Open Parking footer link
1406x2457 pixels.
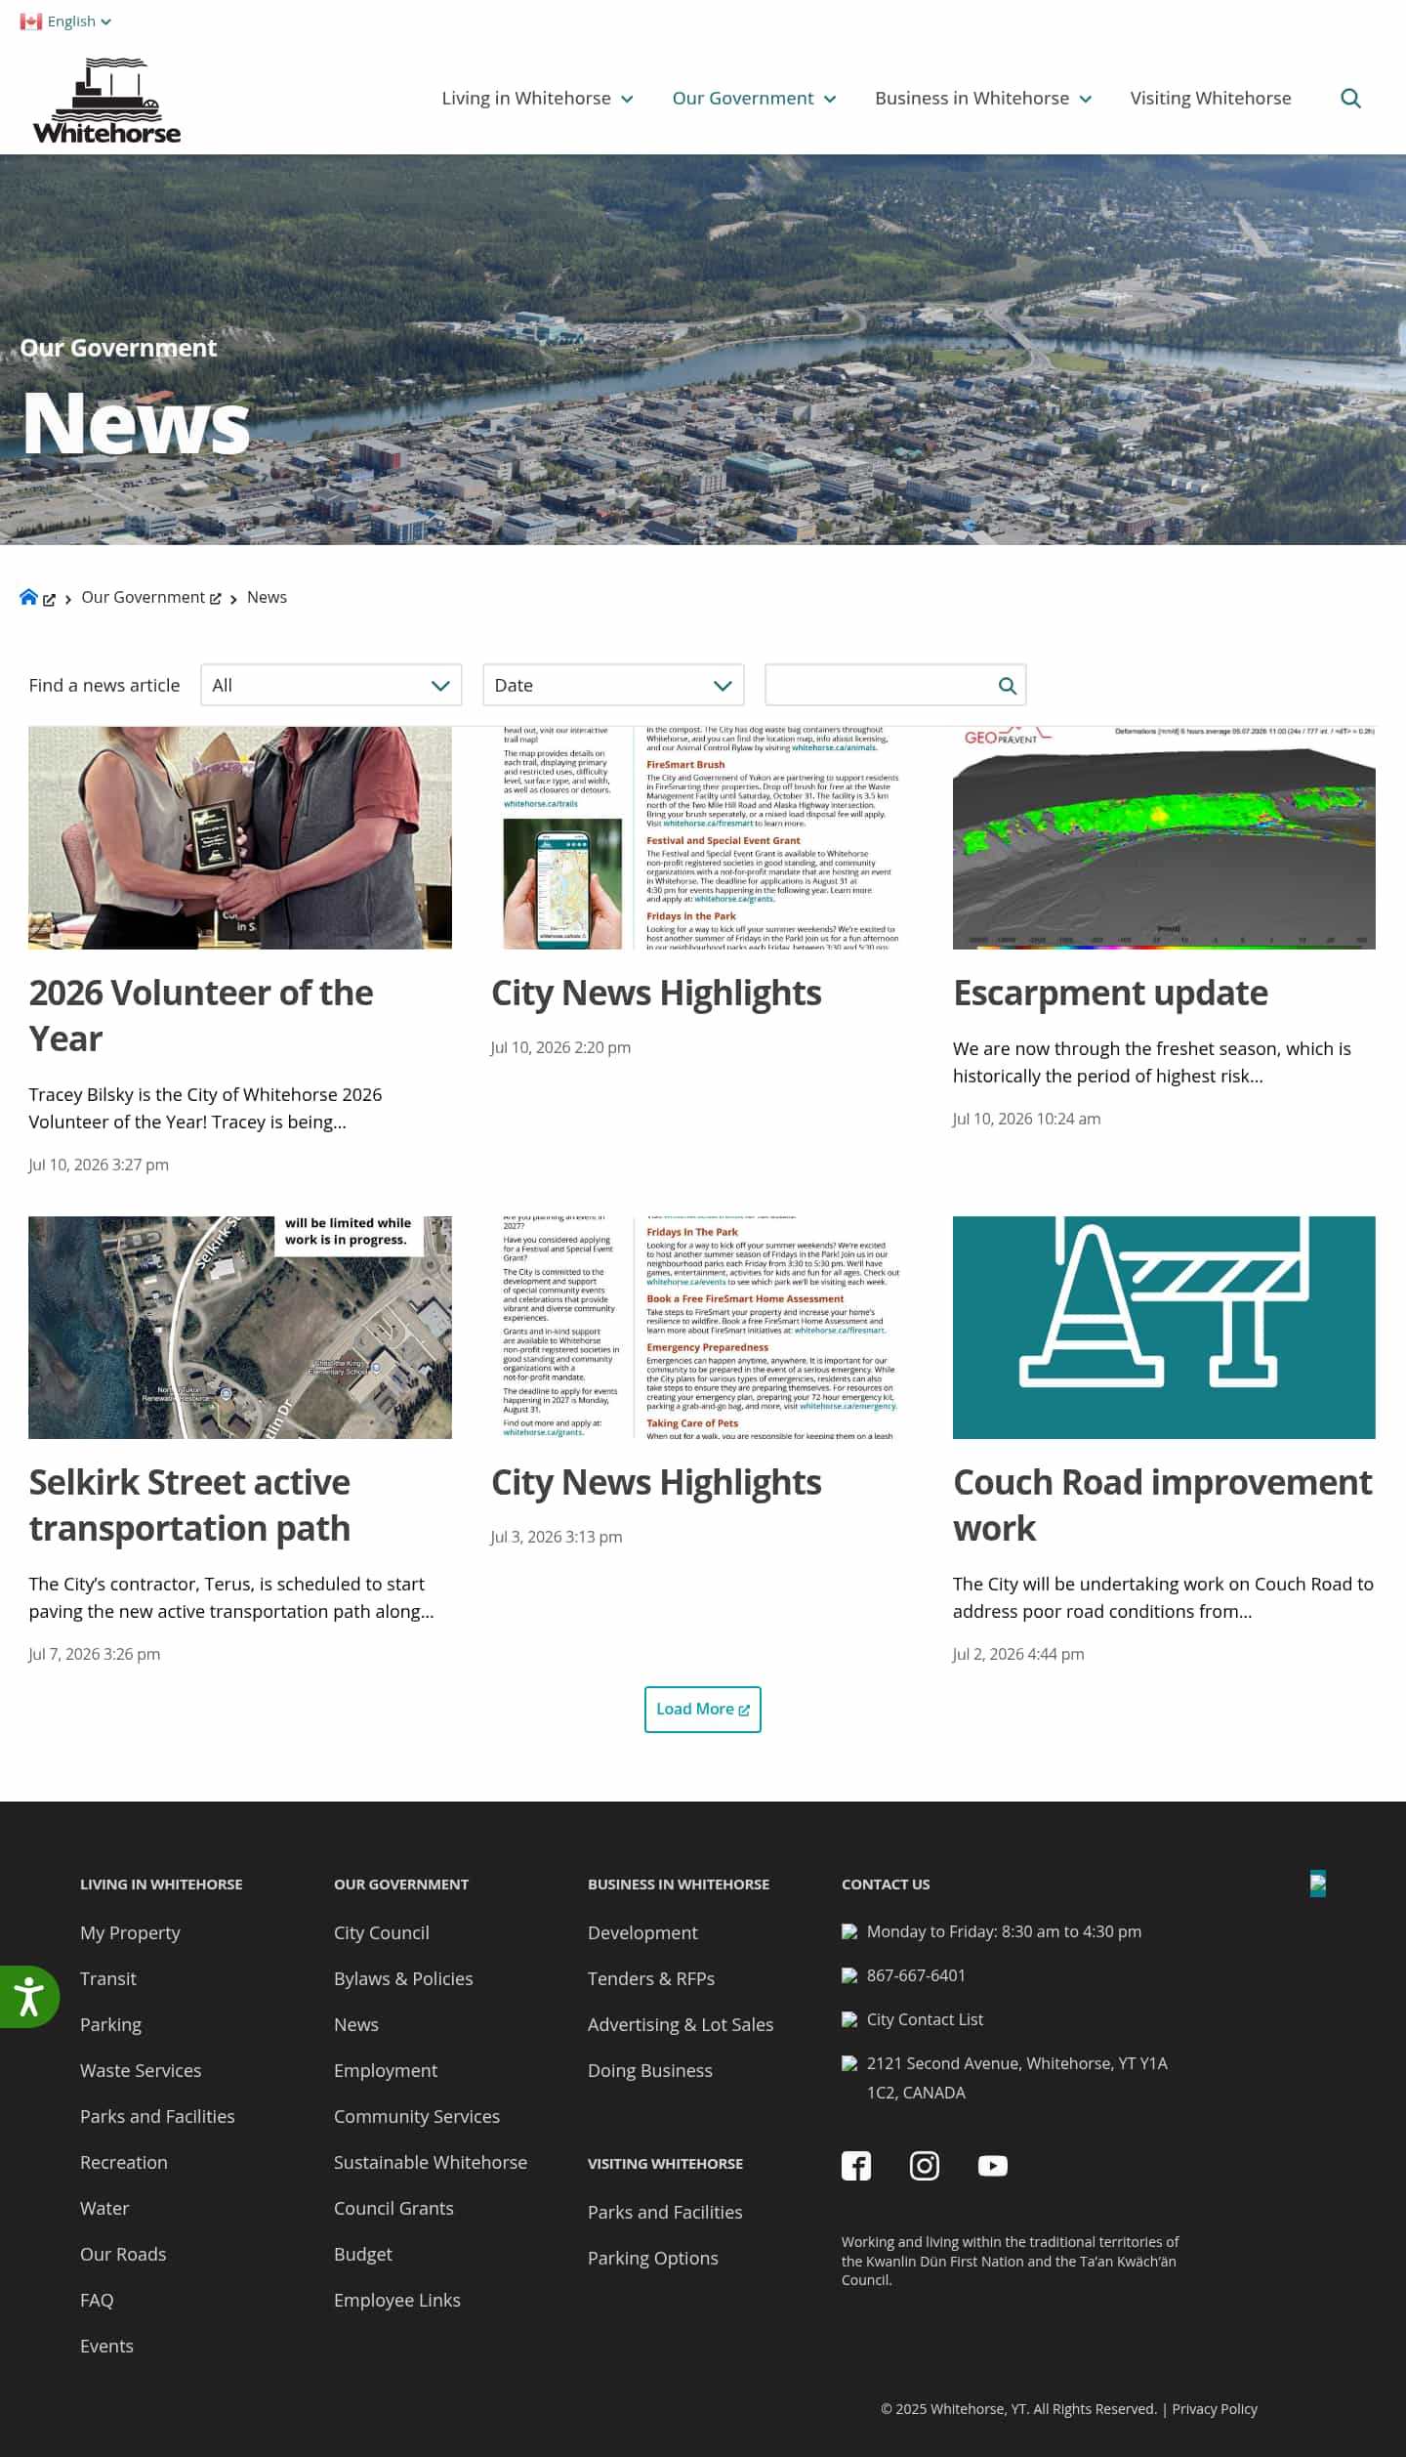point(110,2024)
